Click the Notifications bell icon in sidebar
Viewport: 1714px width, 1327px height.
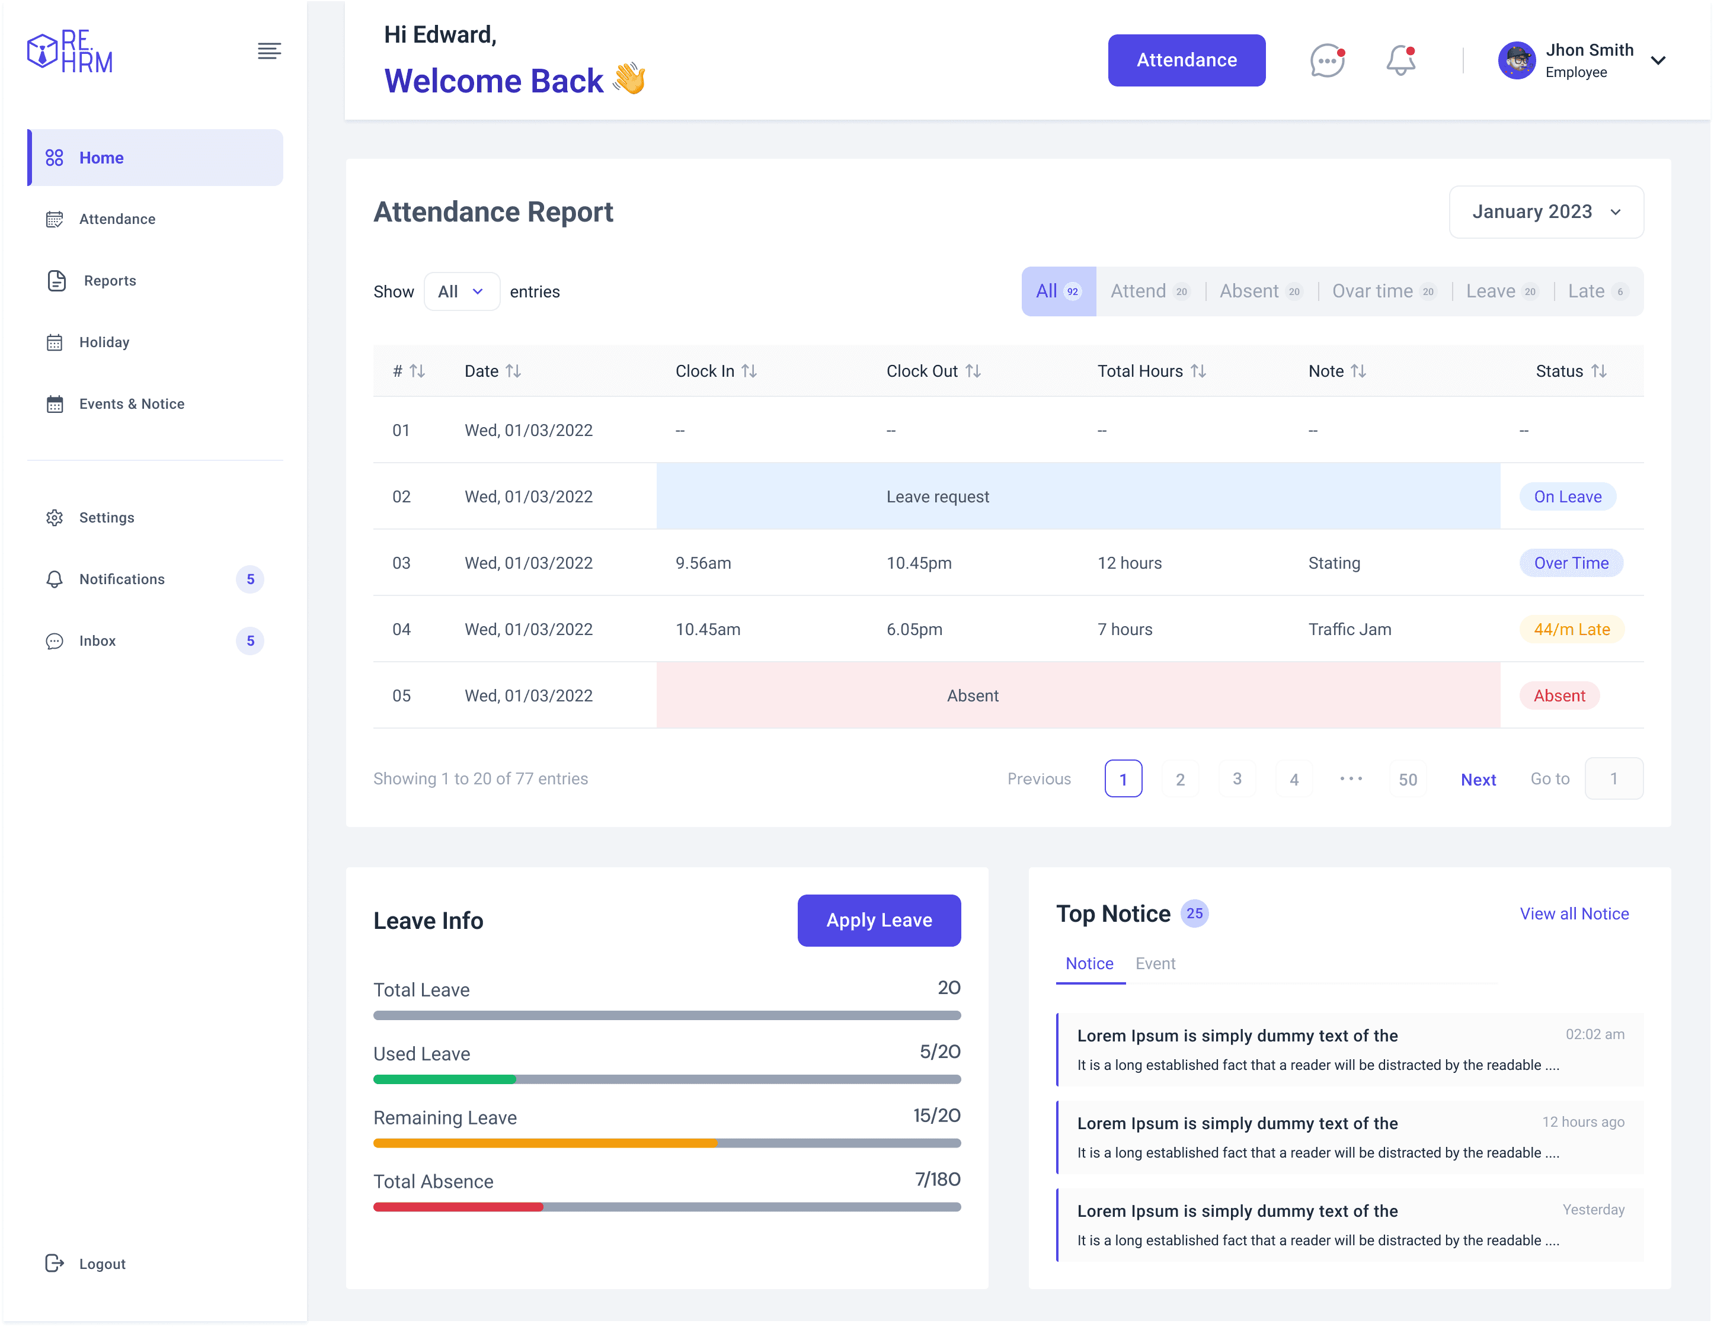[54, 579]
